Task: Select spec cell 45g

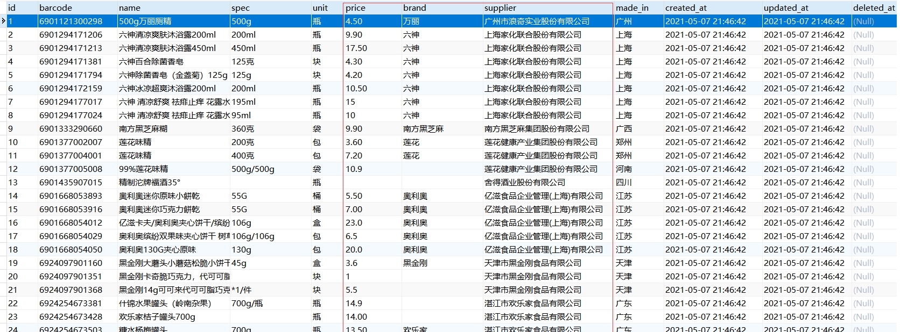Action: (270, 263)
